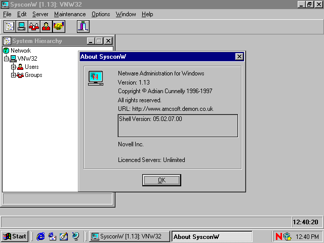324x243 pixels.
Task: Click the Groups people icon in tree
Action: click(x=20, y=75)
